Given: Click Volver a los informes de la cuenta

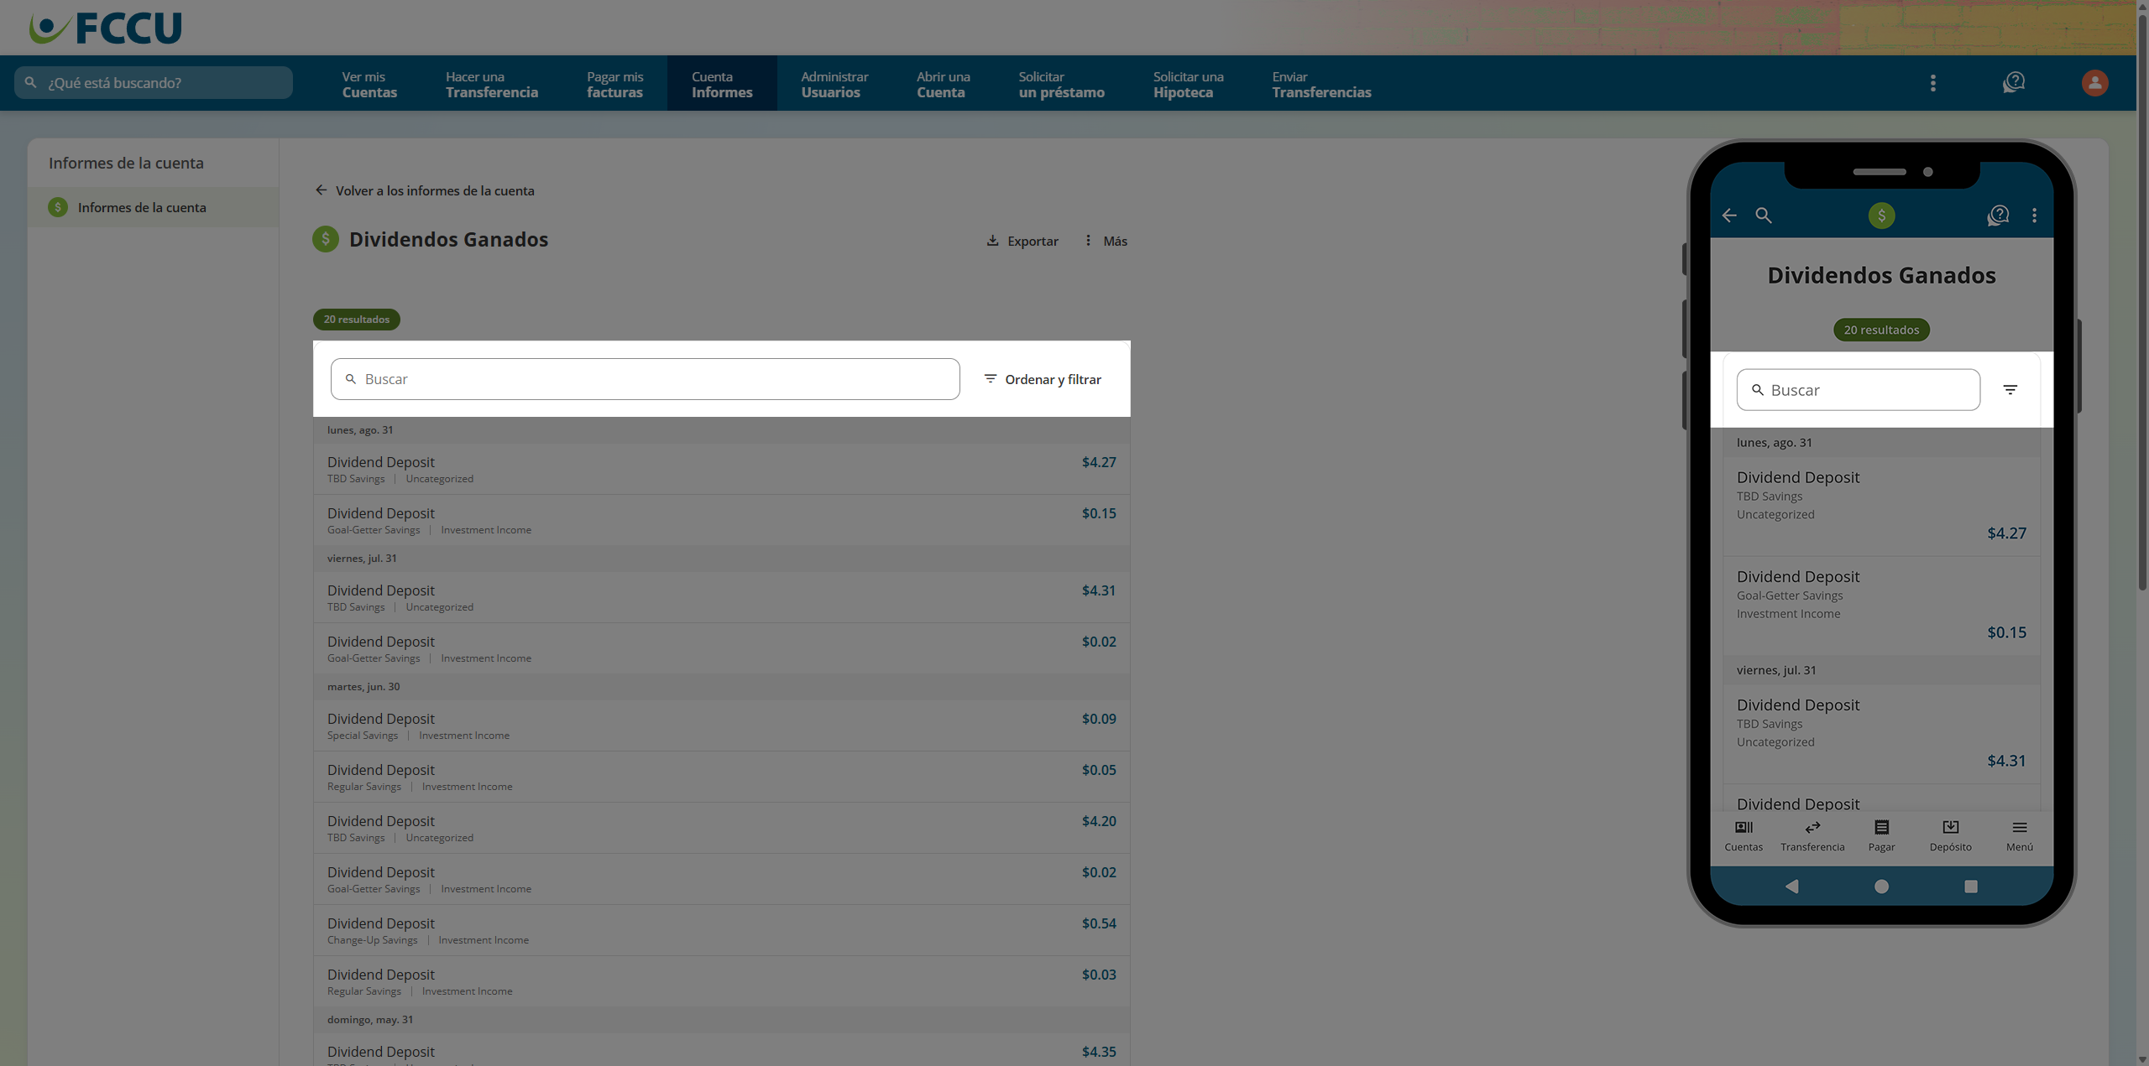Looking at the screenshot, I should [425, 190].
